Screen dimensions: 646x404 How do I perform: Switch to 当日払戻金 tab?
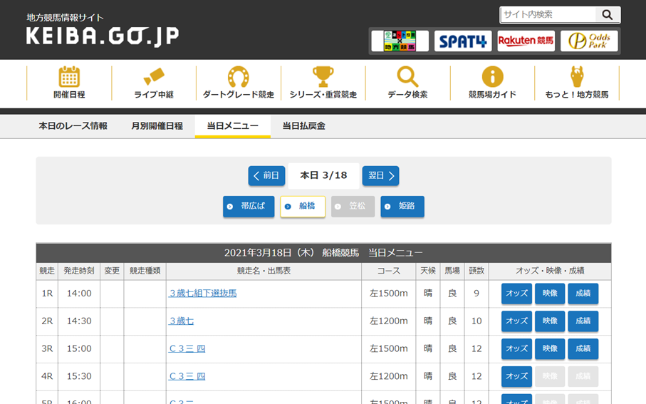(303, 125)
